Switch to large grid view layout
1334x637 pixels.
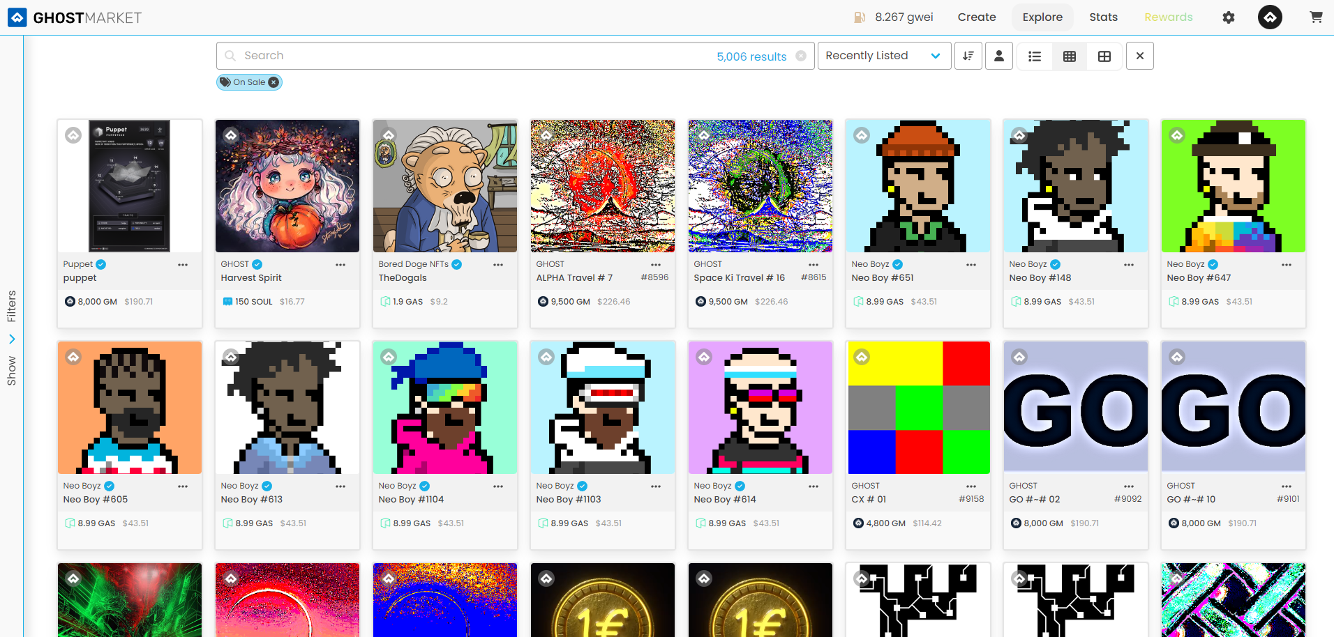click(x=1104, y=56)
